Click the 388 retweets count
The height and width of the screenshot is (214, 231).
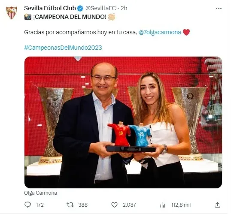click(83, 205)
